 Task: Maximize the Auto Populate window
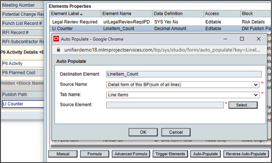(x=242, y=39)
